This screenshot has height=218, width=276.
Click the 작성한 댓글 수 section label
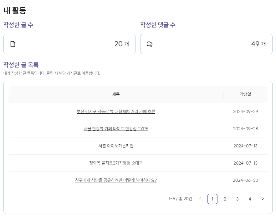158,25
